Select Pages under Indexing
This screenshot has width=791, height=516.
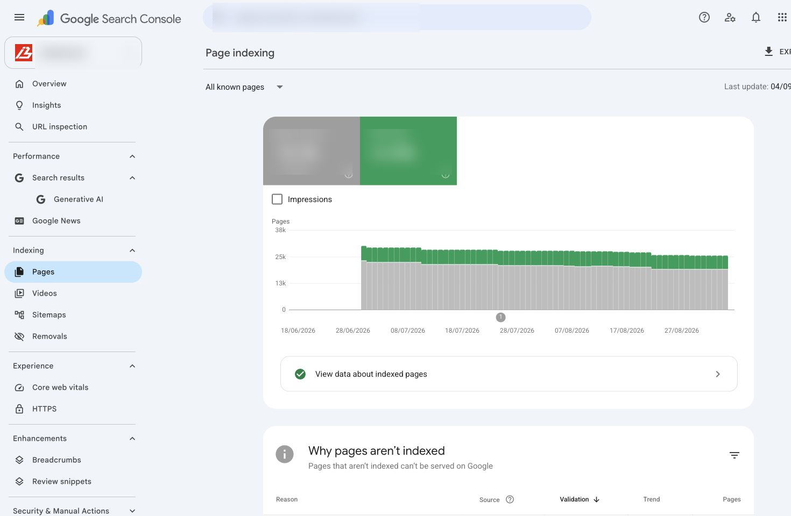click(73, 272)
